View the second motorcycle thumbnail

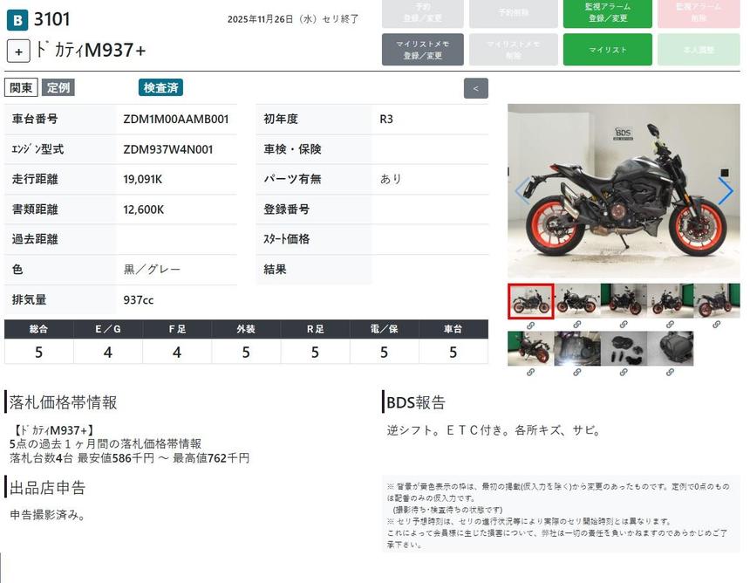577,301
